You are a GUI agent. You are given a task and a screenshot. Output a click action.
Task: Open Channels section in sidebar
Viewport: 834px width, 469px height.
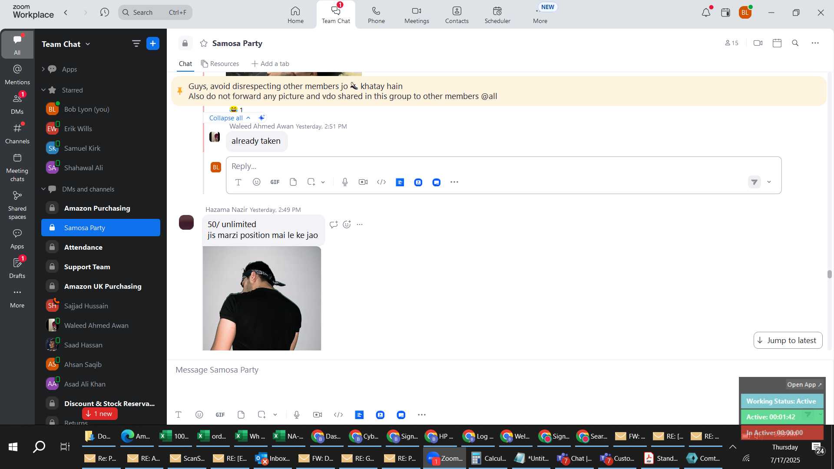pyautogui.click(x=17, y=134)
